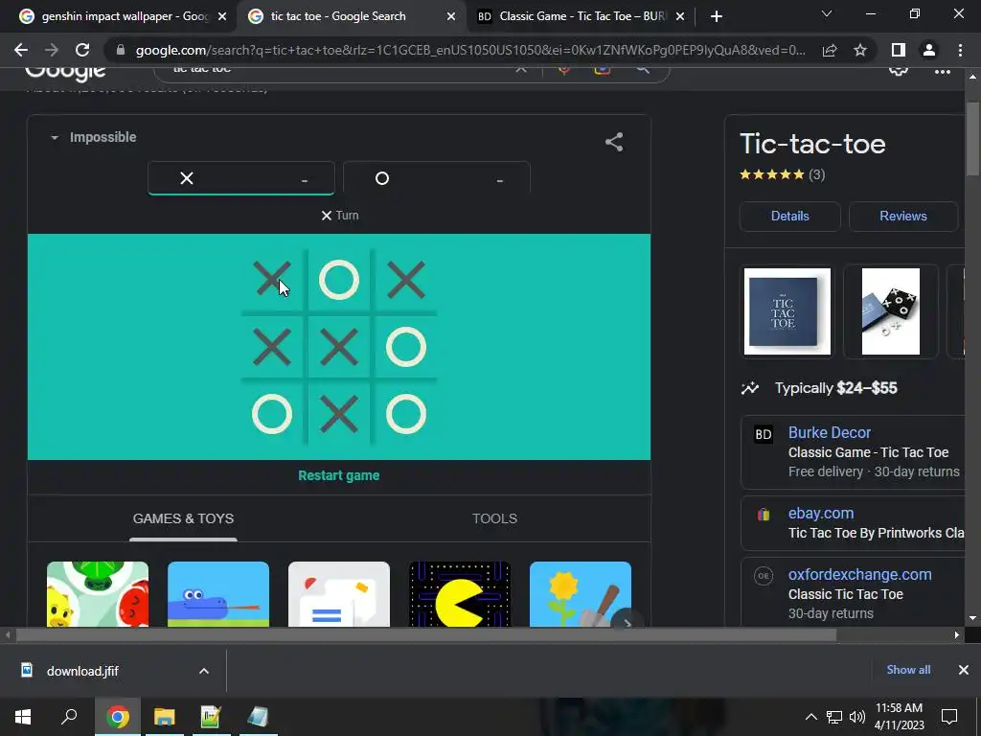Click the share page icon in address bar
Screen dimensions: 981x736
[x=830, y=50]
